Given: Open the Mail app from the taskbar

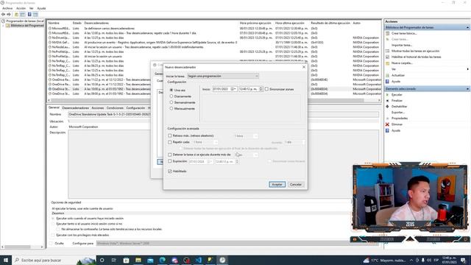Looking at the screenshot, I should coord(150,260).
